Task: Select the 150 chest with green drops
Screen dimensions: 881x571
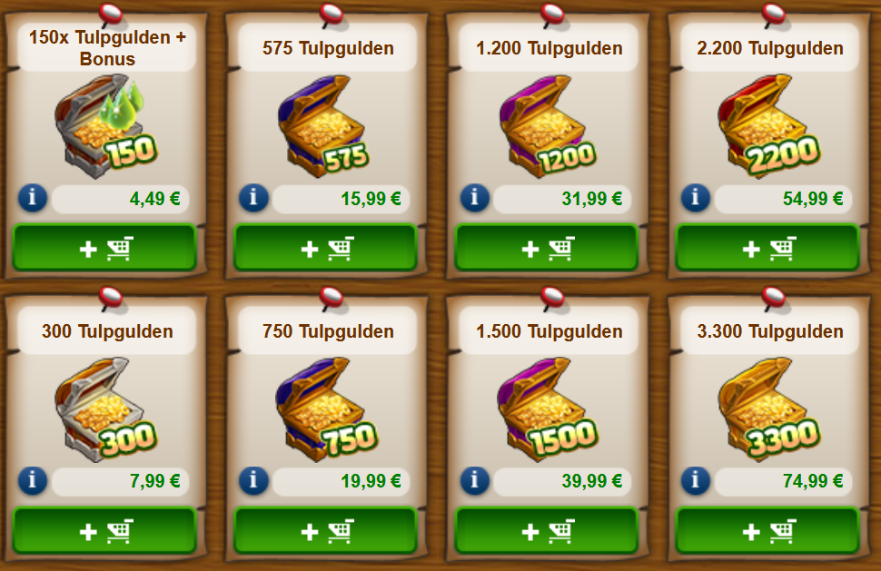Action: click(x=105, y=127)
